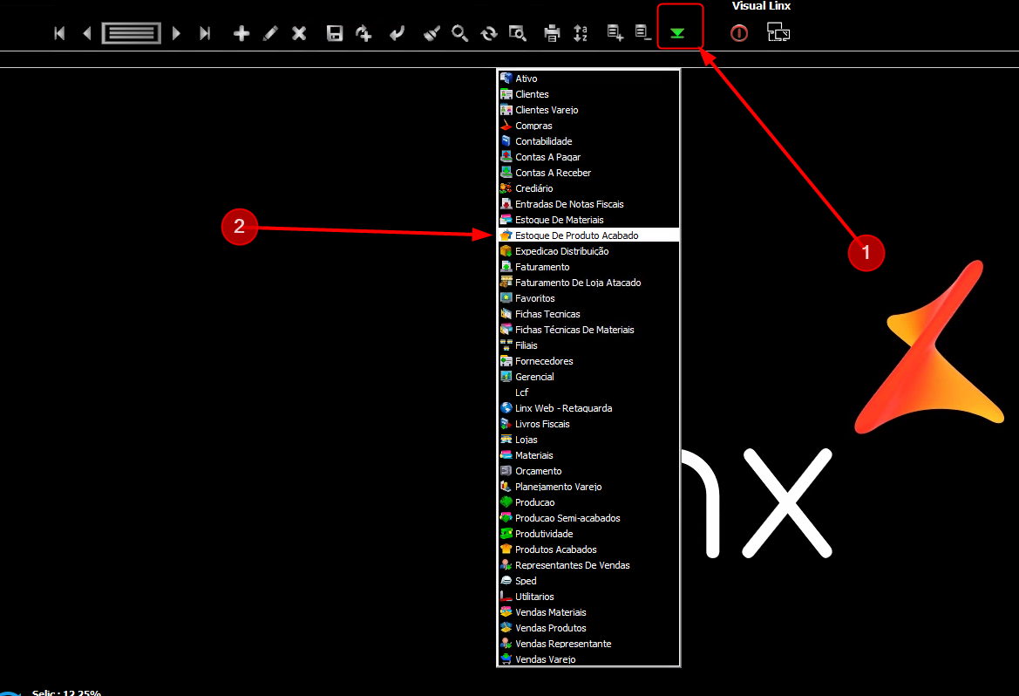Open the window-search filter icon

pos(517,33)
